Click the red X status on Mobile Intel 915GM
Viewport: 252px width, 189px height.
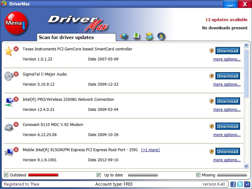tap(16, 150)
